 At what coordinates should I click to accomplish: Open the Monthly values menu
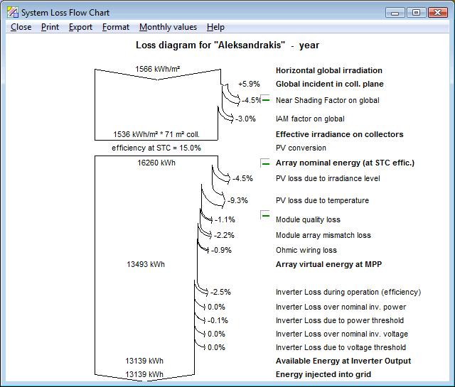[168, 27]
